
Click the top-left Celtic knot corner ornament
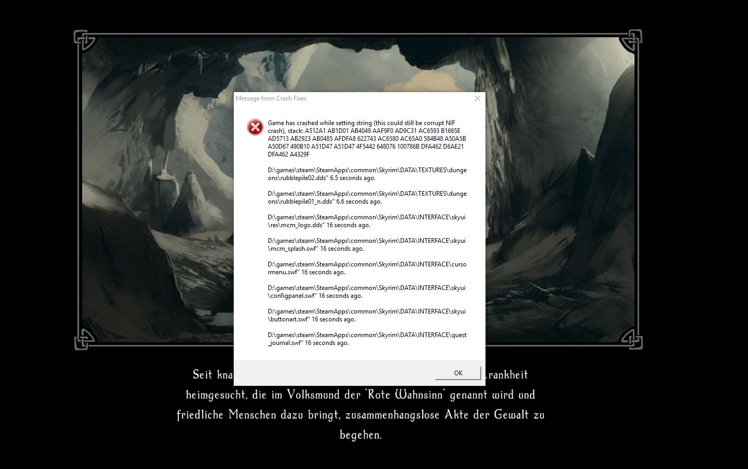84,40
